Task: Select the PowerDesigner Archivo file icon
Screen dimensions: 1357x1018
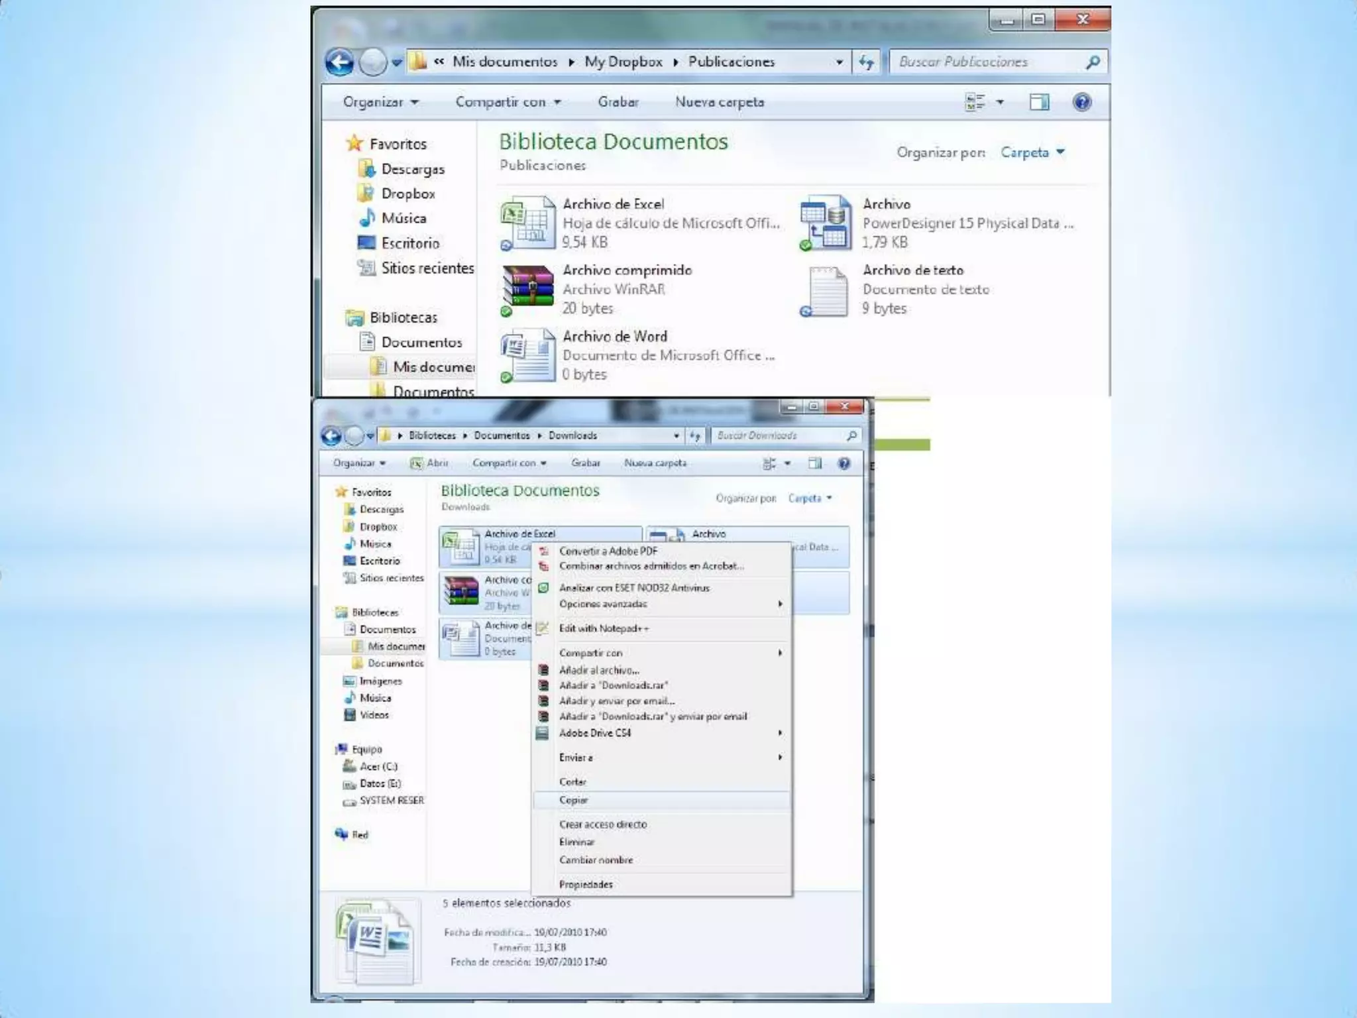Action: click(x=825, y=223)
